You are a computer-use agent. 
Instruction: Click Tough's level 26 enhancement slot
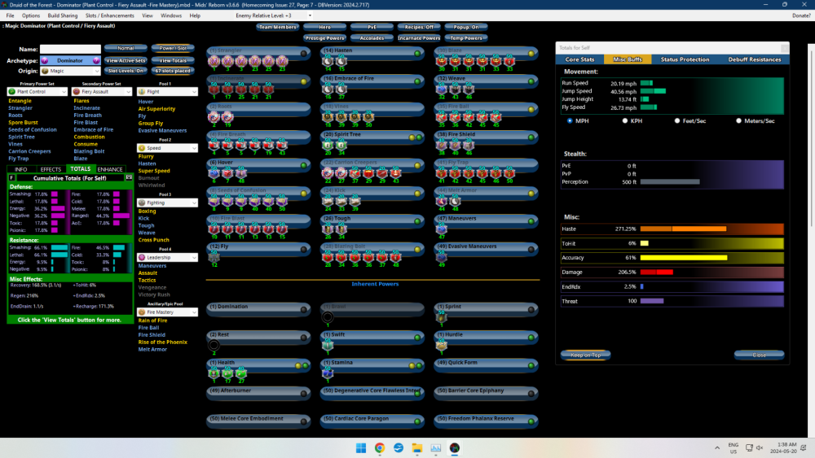click(x=328, y=229)
